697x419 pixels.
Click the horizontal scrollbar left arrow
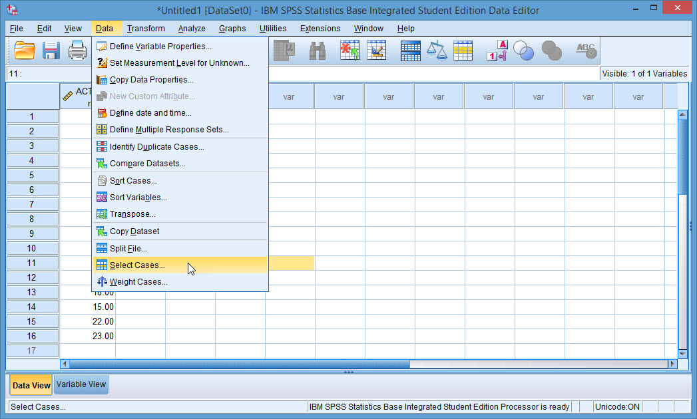pyautogui.click(x=65, y=364)
